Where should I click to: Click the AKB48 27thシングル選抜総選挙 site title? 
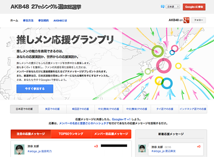(46, 7)
